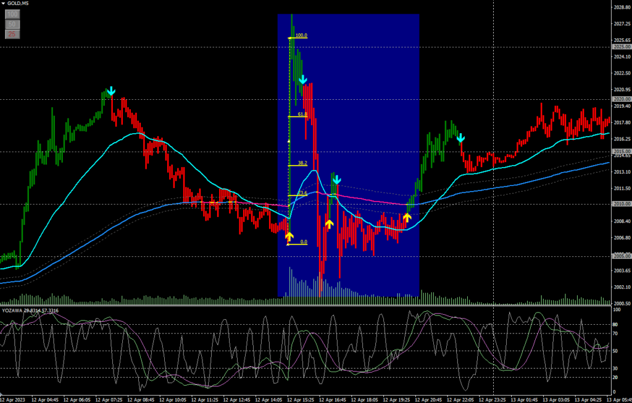The width and height of the screenshot is (632, 403).
Task: Click the 13 Apr 03:05 time label
Action: point(556,400)
